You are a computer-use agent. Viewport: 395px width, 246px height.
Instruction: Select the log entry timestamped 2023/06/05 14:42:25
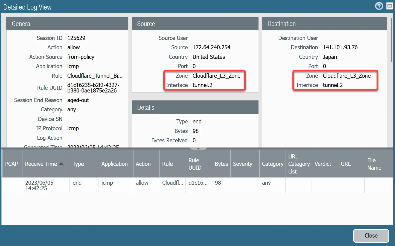42,185
